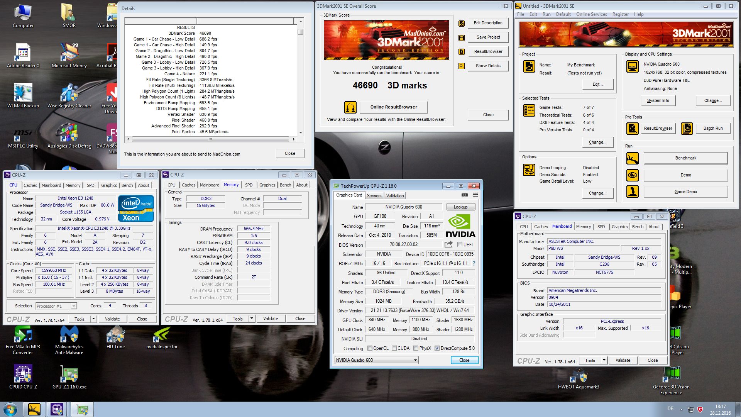
Task: Toggle the PhysX checkbox
Action: click(x=416, y=348)
